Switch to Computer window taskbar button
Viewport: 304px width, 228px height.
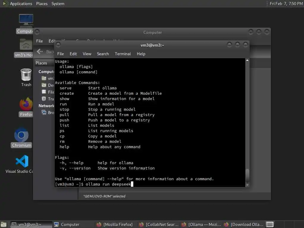tap(73, 224)
